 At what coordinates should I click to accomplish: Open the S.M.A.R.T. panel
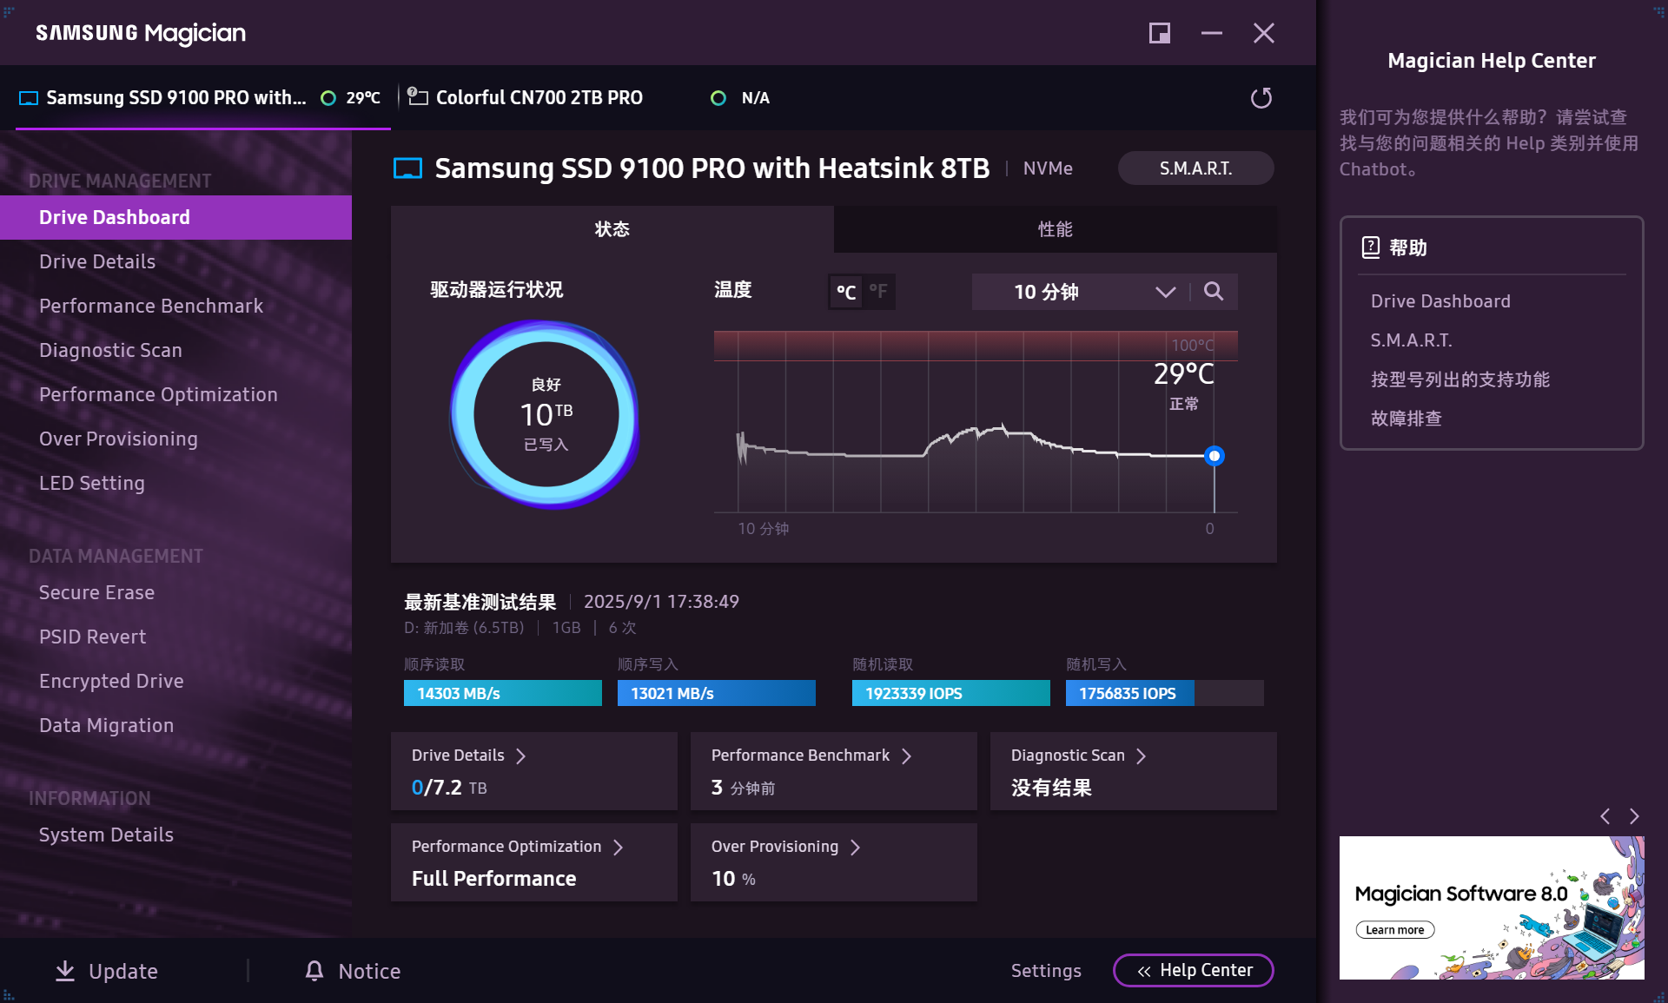pos(1195,168)
